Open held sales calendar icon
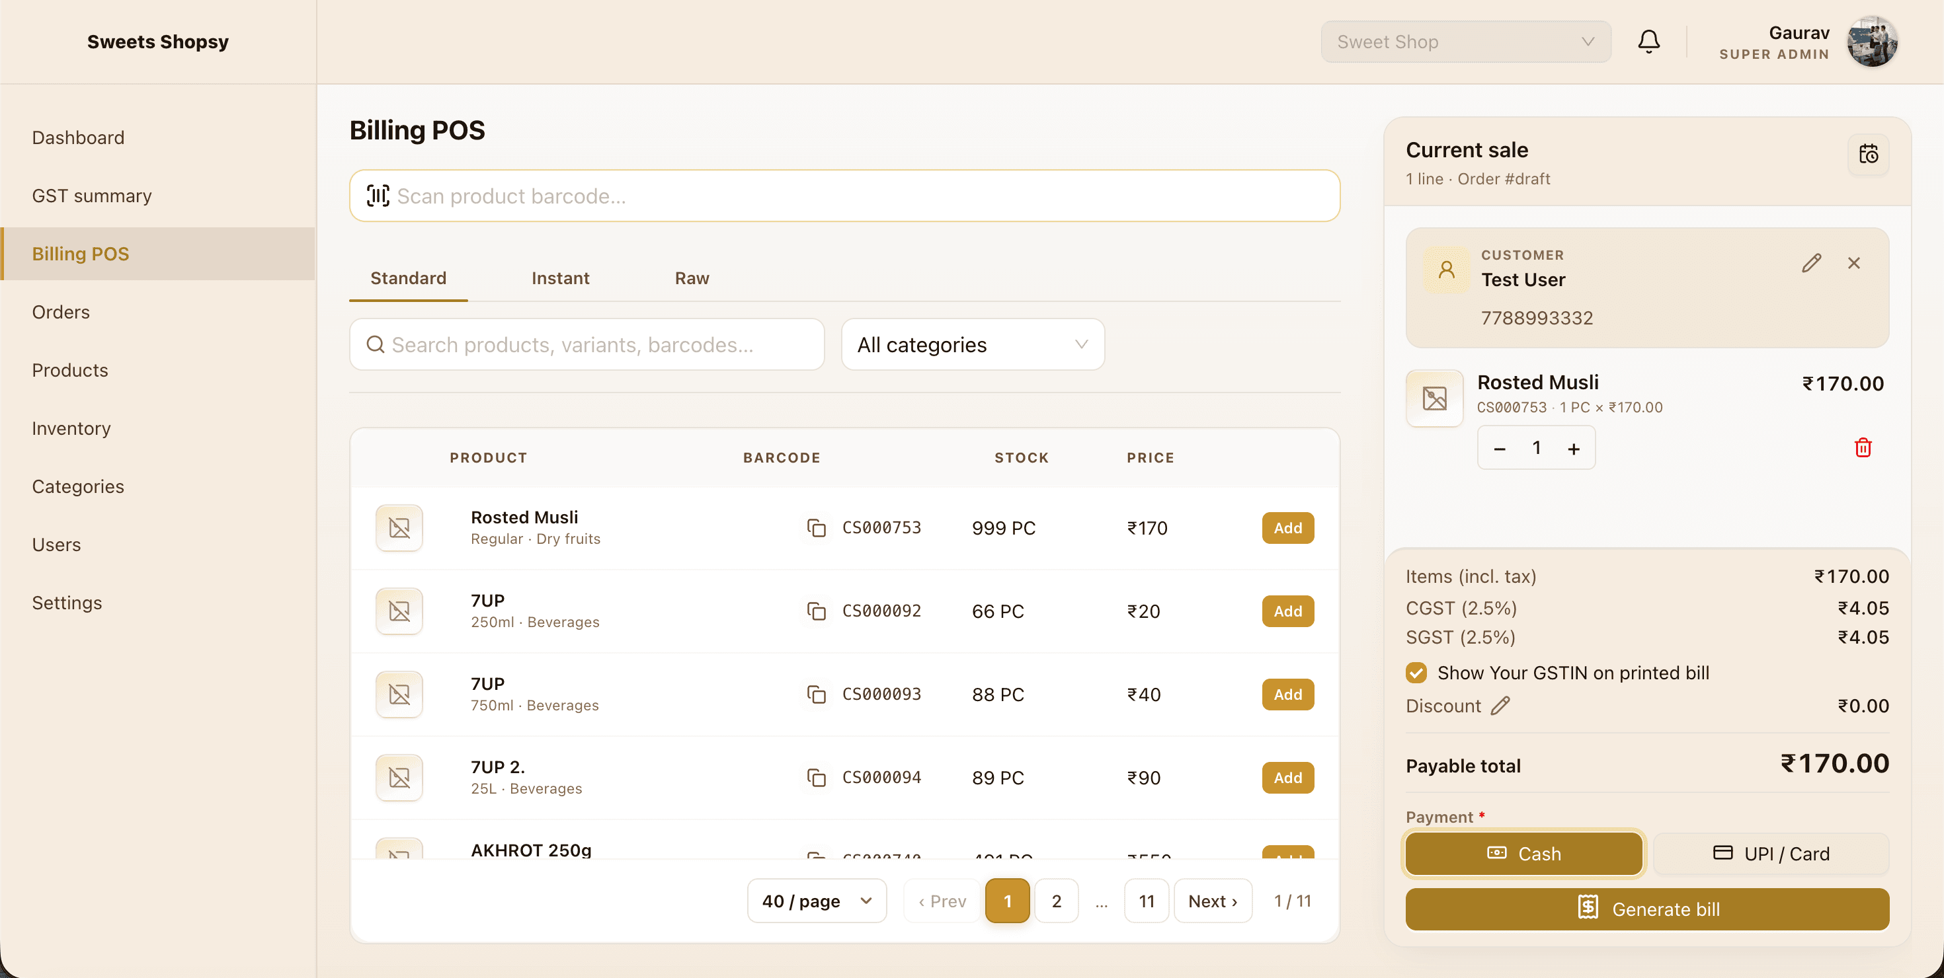Image resolution: width=1944 pixels, height=978 pixels. click(x=1868, y=155)
